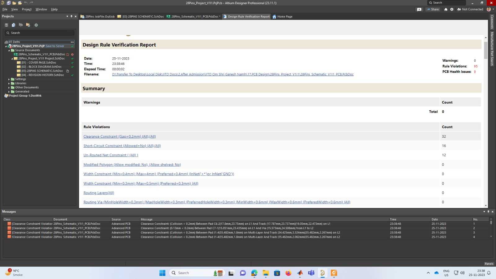Viewport: 496px width, 279px height.
Task: Open the Project menu
Action: (x=27, y=9)
